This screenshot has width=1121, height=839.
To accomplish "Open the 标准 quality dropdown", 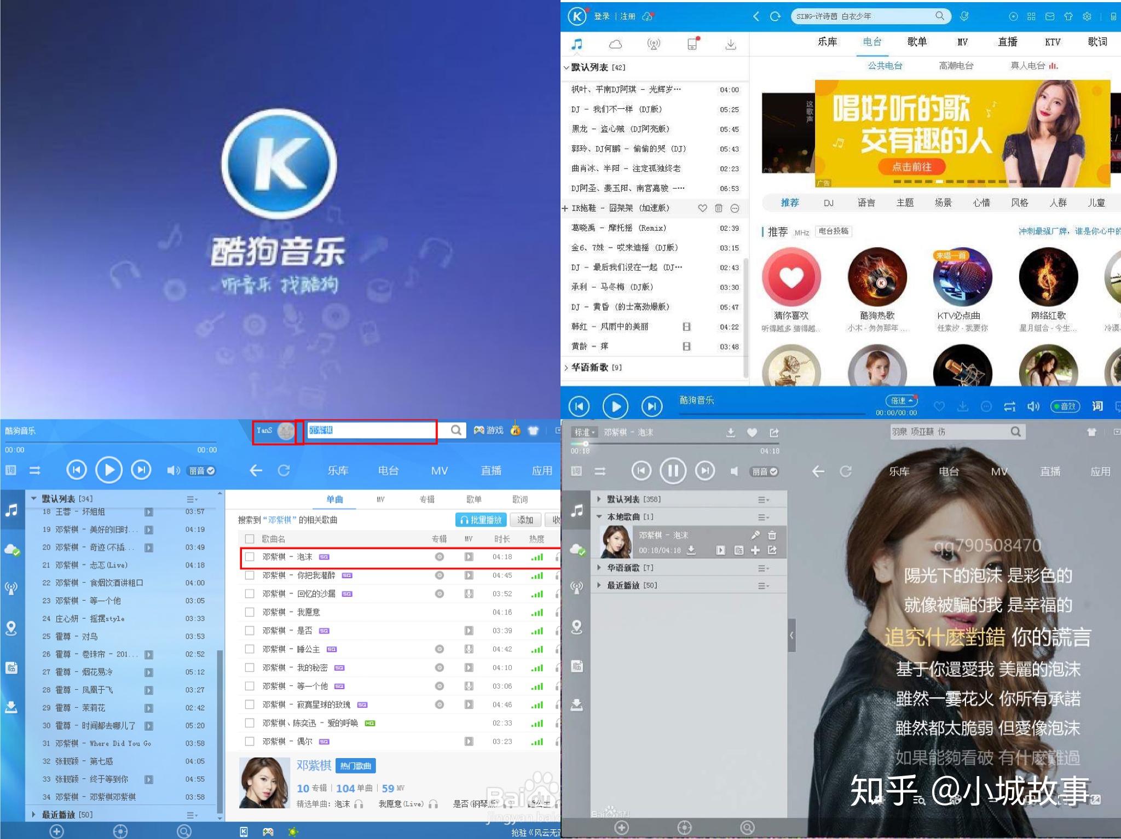I will click(585, 432).
